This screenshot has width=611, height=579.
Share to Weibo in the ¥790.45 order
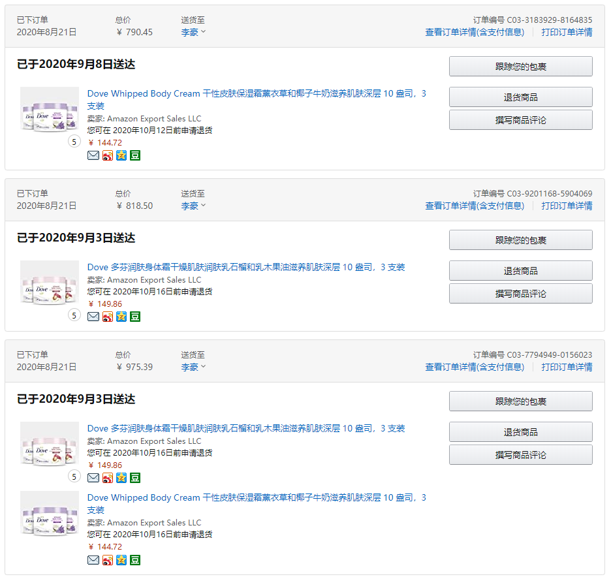(x=108, y=155)
